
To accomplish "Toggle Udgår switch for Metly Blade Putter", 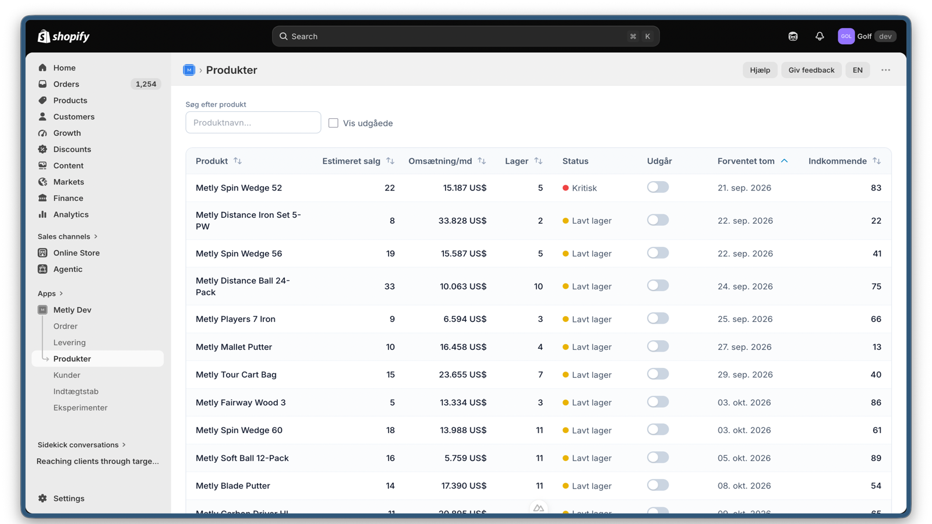I will coord(658,485).
